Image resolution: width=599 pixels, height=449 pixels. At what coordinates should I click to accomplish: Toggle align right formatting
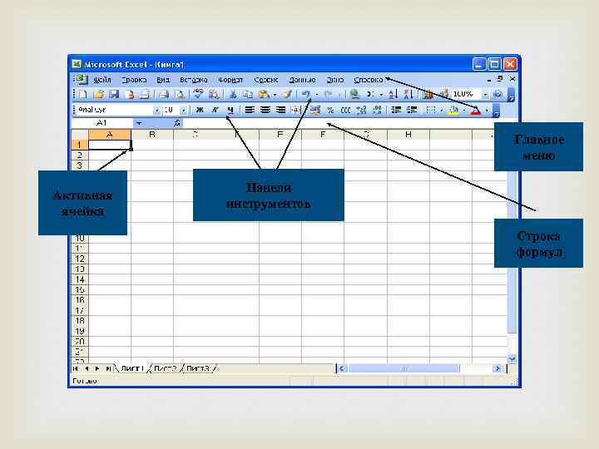coord(281,111)
